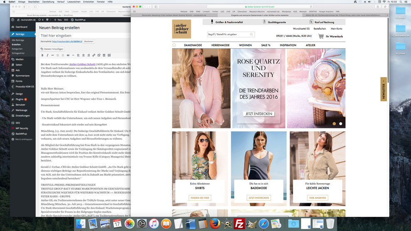This screenshot has height=231, width=411.
Task: Open INSPIRATION in shop menu
Action: 288,45
